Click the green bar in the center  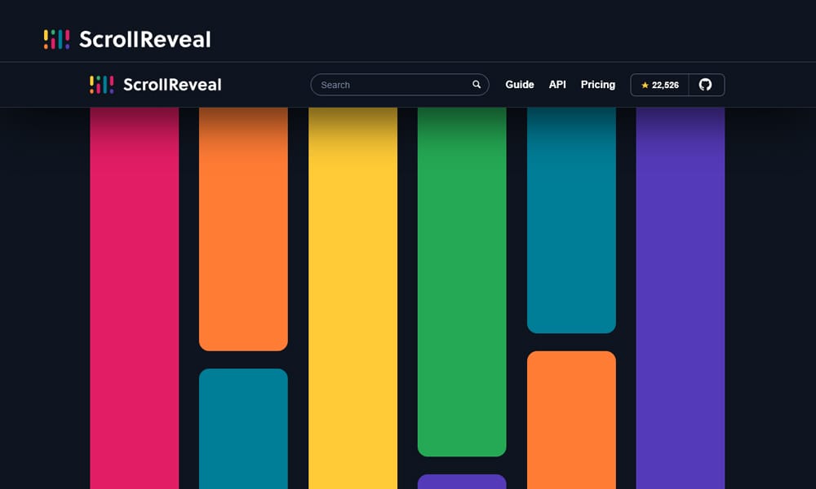[x=461, y=277]
